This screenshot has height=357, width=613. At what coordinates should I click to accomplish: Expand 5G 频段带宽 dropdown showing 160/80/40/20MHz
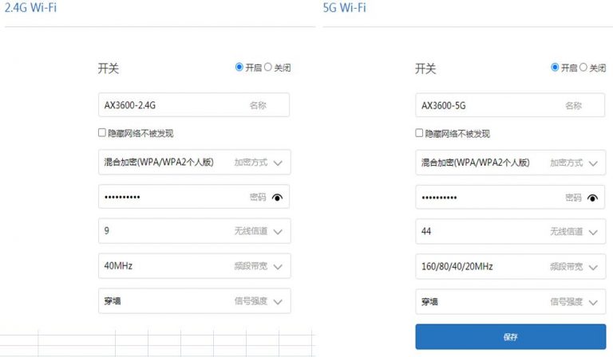click(x=593, y=266)
